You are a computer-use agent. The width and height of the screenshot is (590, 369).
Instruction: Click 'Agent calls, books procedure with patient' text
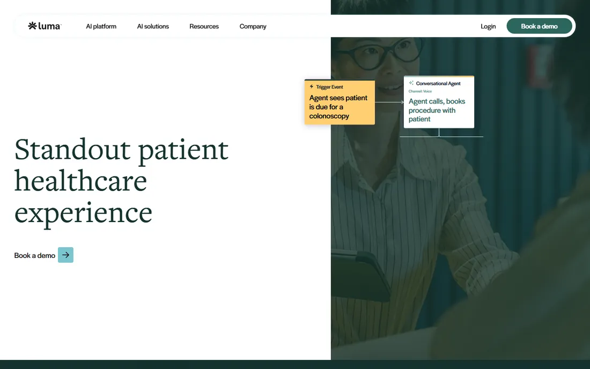[x=437, y=110]
